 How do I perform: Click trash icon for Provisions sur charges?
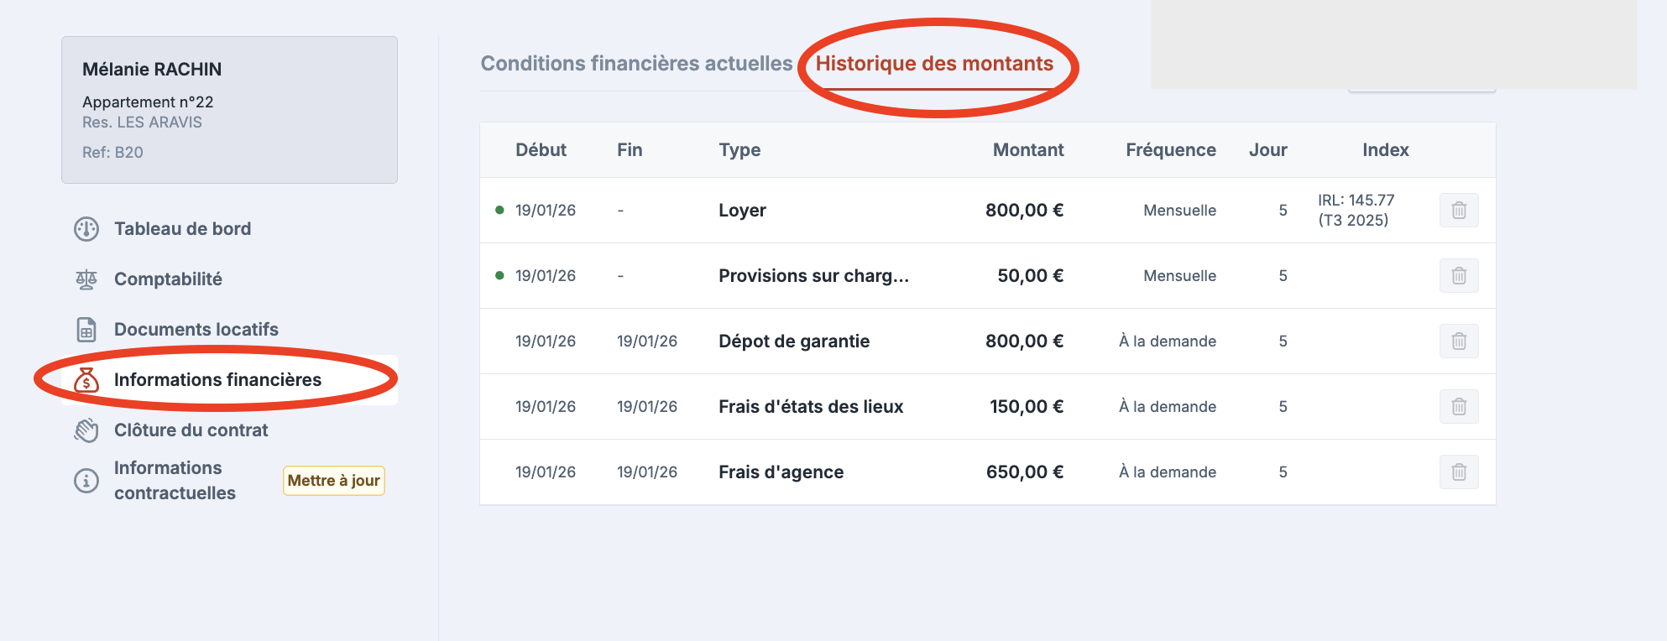point(1459,276)
